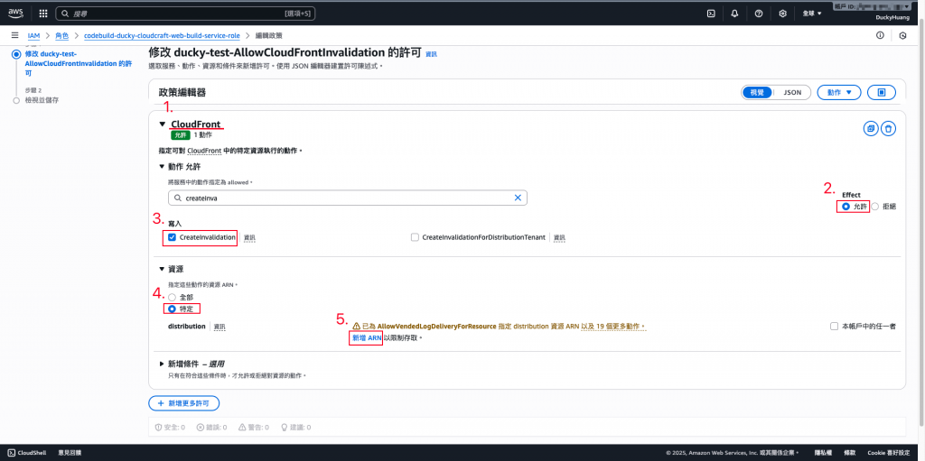925x461 pixels.
Task: Collapse the 資源 section
Action: point(163,269)
